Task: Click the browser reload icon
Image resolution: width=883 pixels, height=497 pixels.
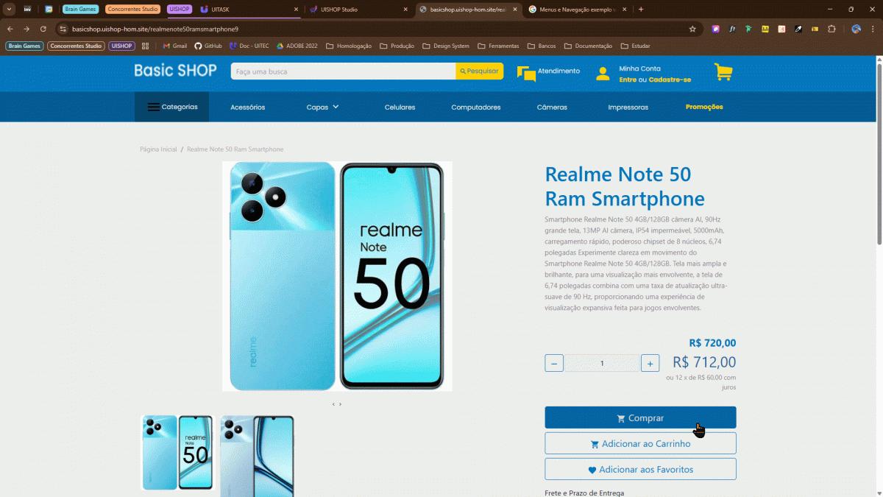Action: [43, 29]
